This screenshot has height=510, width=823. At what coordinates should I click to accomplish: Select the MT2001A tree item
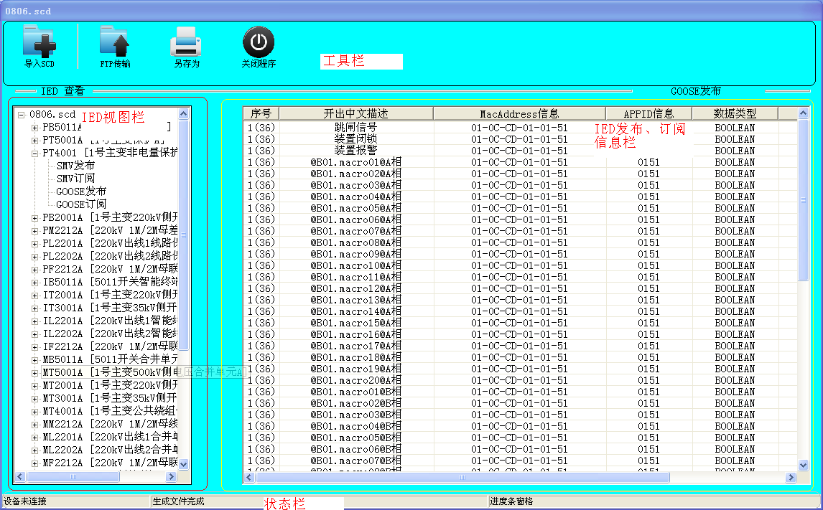[x=110, y=385]
